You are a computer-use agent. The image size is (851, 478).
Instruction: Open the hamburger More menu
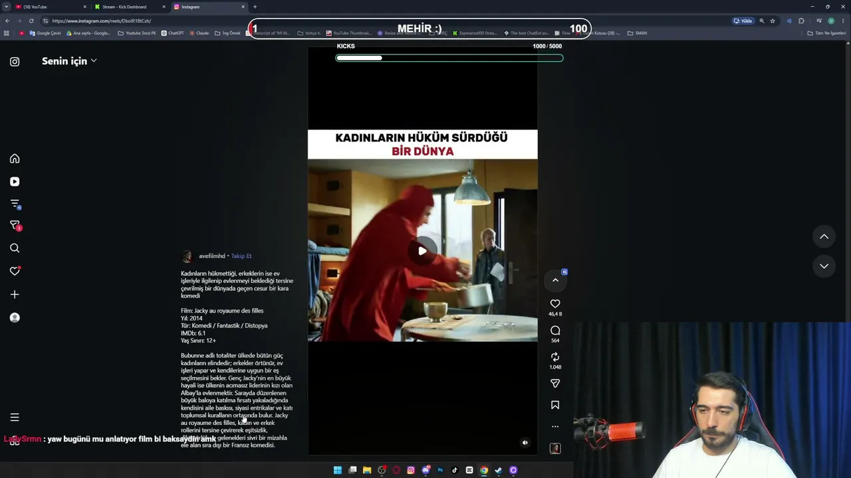coord(15,418)
